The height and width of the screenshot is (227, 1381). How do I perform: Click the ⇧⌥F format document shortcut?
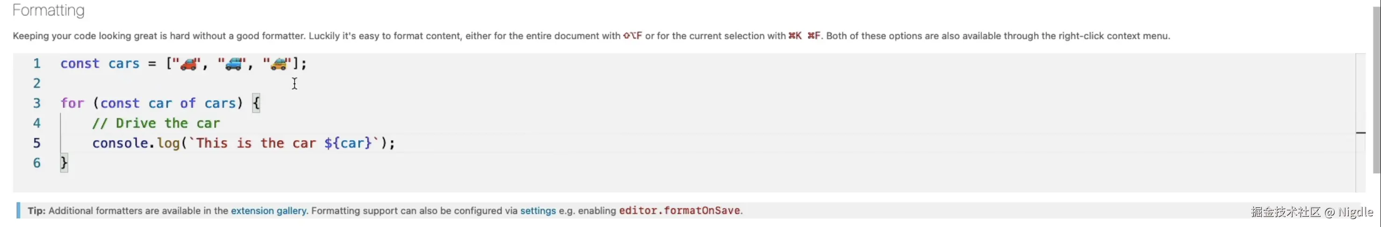point(632,36)
